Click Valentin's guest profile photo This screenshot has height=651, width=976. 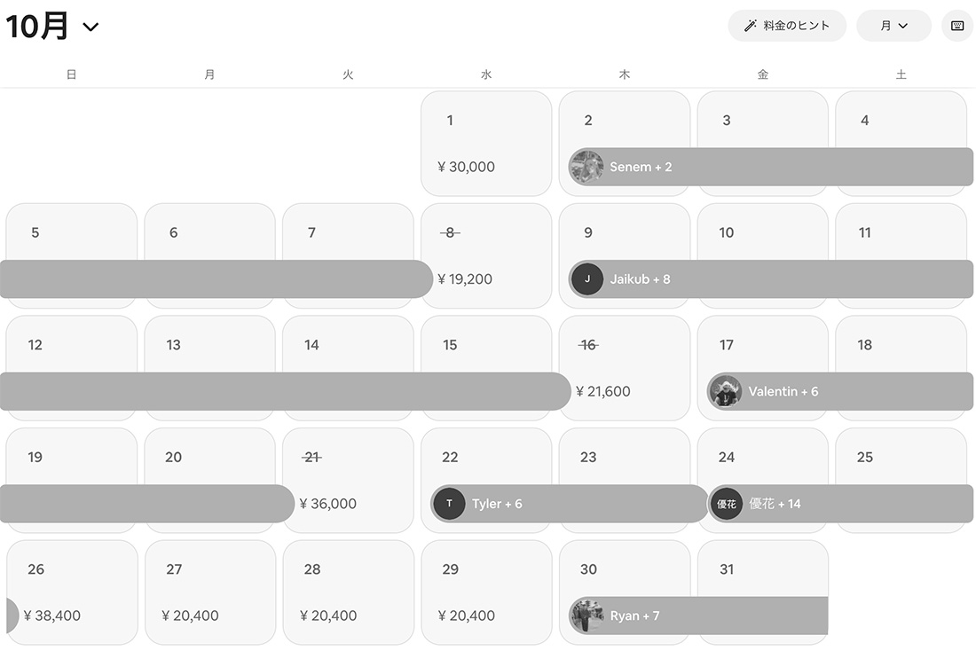(725, 391)
